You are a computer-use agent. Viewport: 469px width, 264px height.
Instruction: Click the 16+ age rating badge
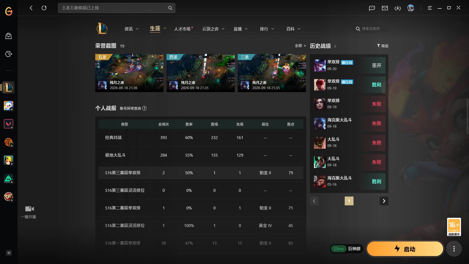coord(454,227)
